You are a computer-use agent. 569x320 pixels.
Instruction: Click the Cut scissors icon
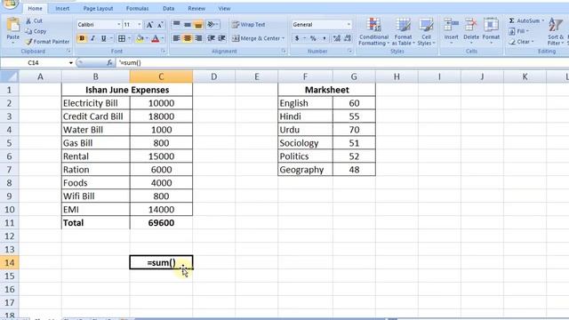(x=28, y=21)
